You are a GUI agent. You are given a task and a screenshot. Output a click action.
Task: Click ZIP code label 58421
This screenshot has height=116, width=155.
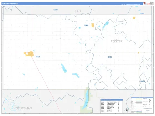point(38,57)
